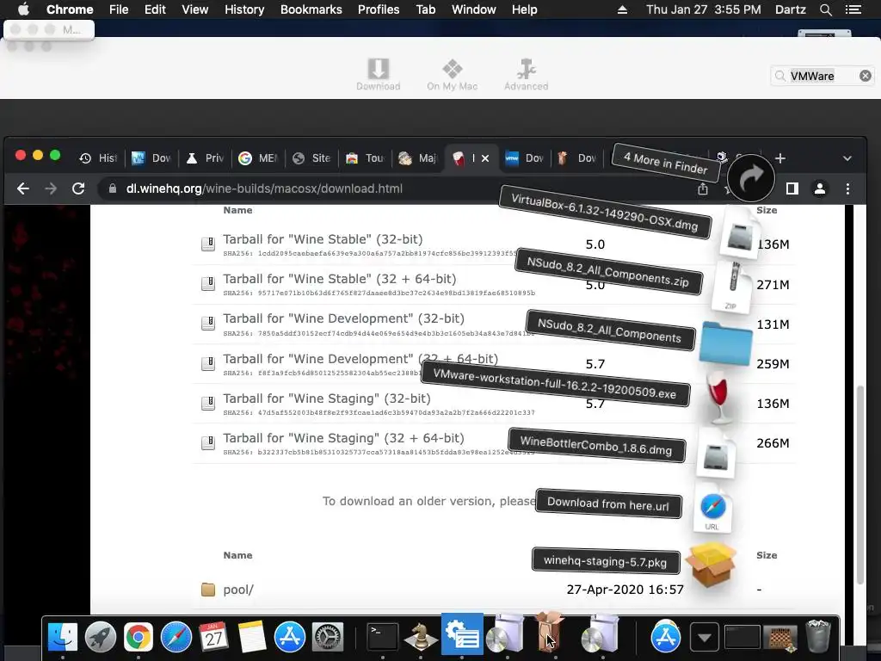The width and height of the screenshot is (881, 661).
Task: Open App Store from the Dock
Action: point(289,637)
